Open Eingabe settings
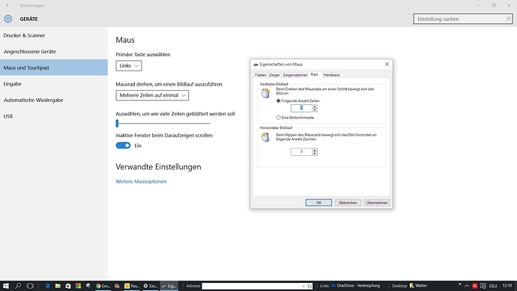This screenshot has width=517, height=291. point(54,84)
